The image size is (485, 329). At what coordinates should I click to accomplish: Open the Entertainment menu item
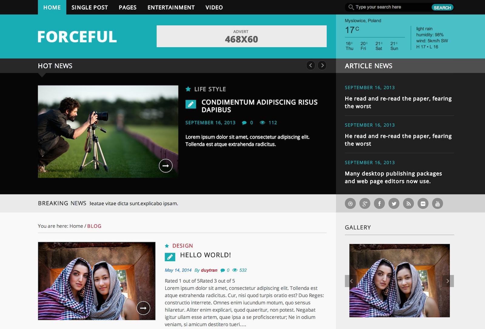171,7
